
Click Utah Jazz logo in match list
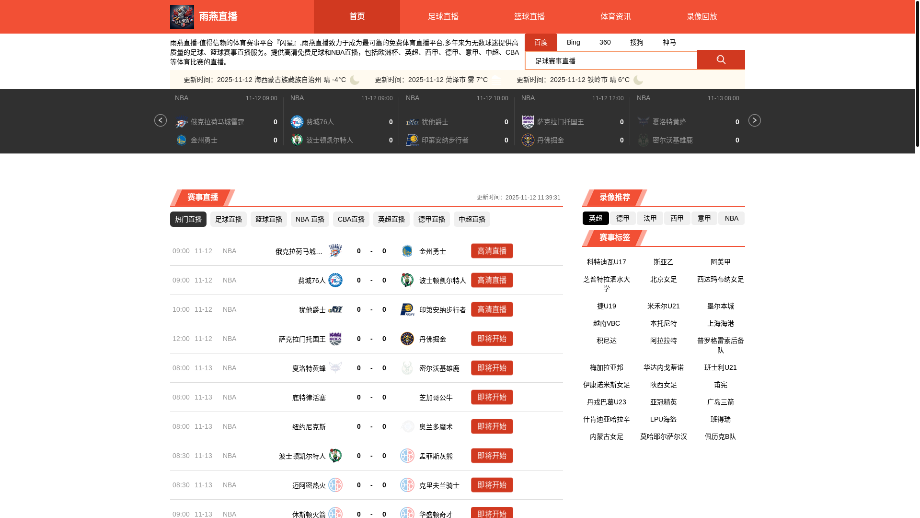coord(335,309)
